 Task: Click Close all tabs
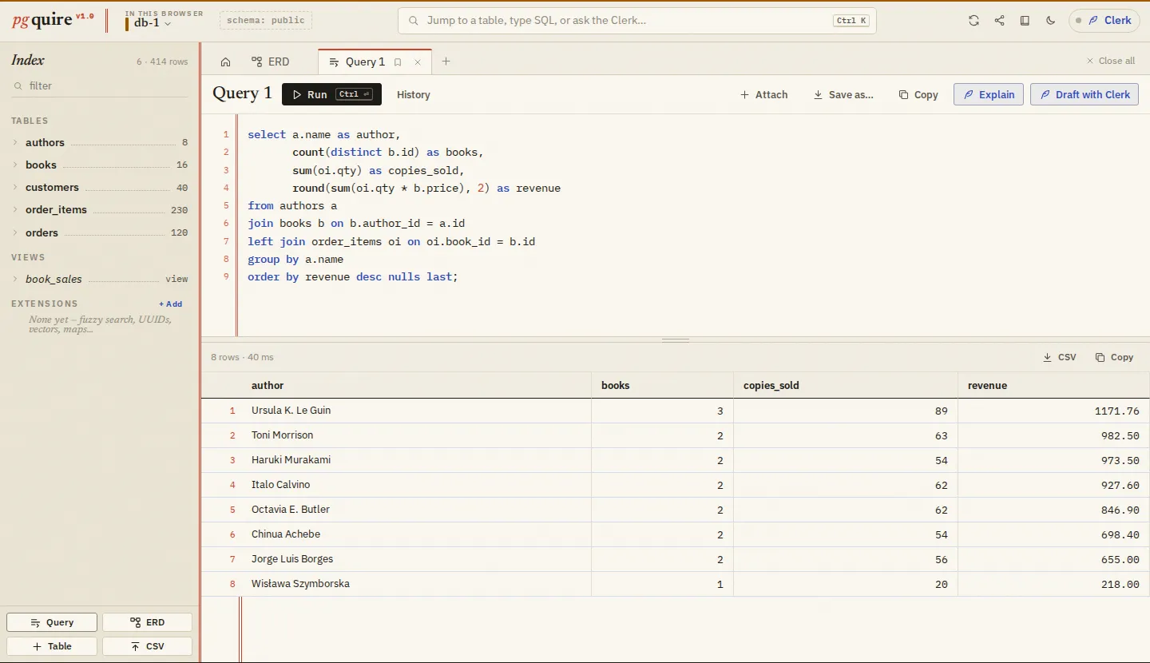(1110, 61)
